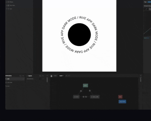The image size is (151, 121).
Task: Open the Layer 1 tab
Action: [61, 76]
